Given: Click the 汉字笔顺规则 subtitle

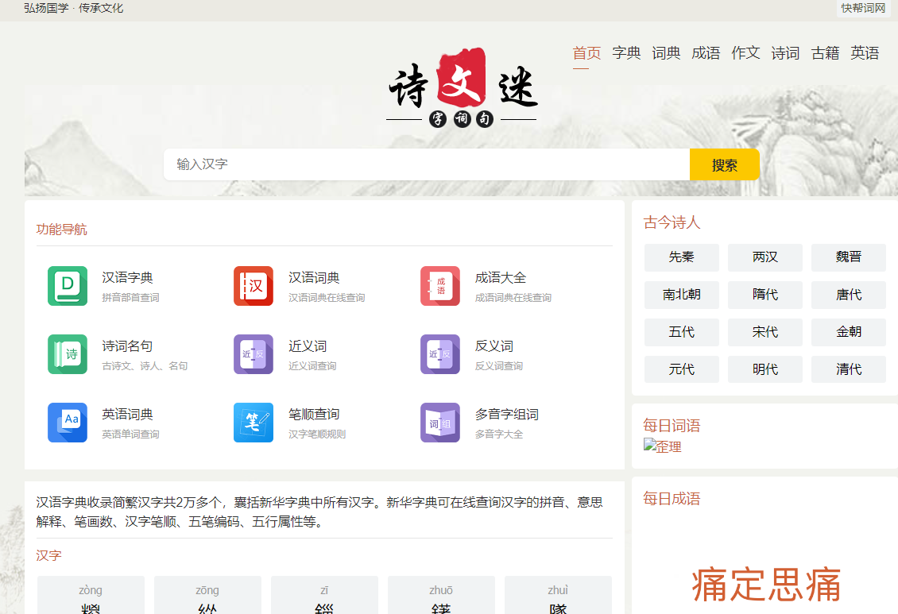Looking at the screenshot, I should [x=317, y=434].
